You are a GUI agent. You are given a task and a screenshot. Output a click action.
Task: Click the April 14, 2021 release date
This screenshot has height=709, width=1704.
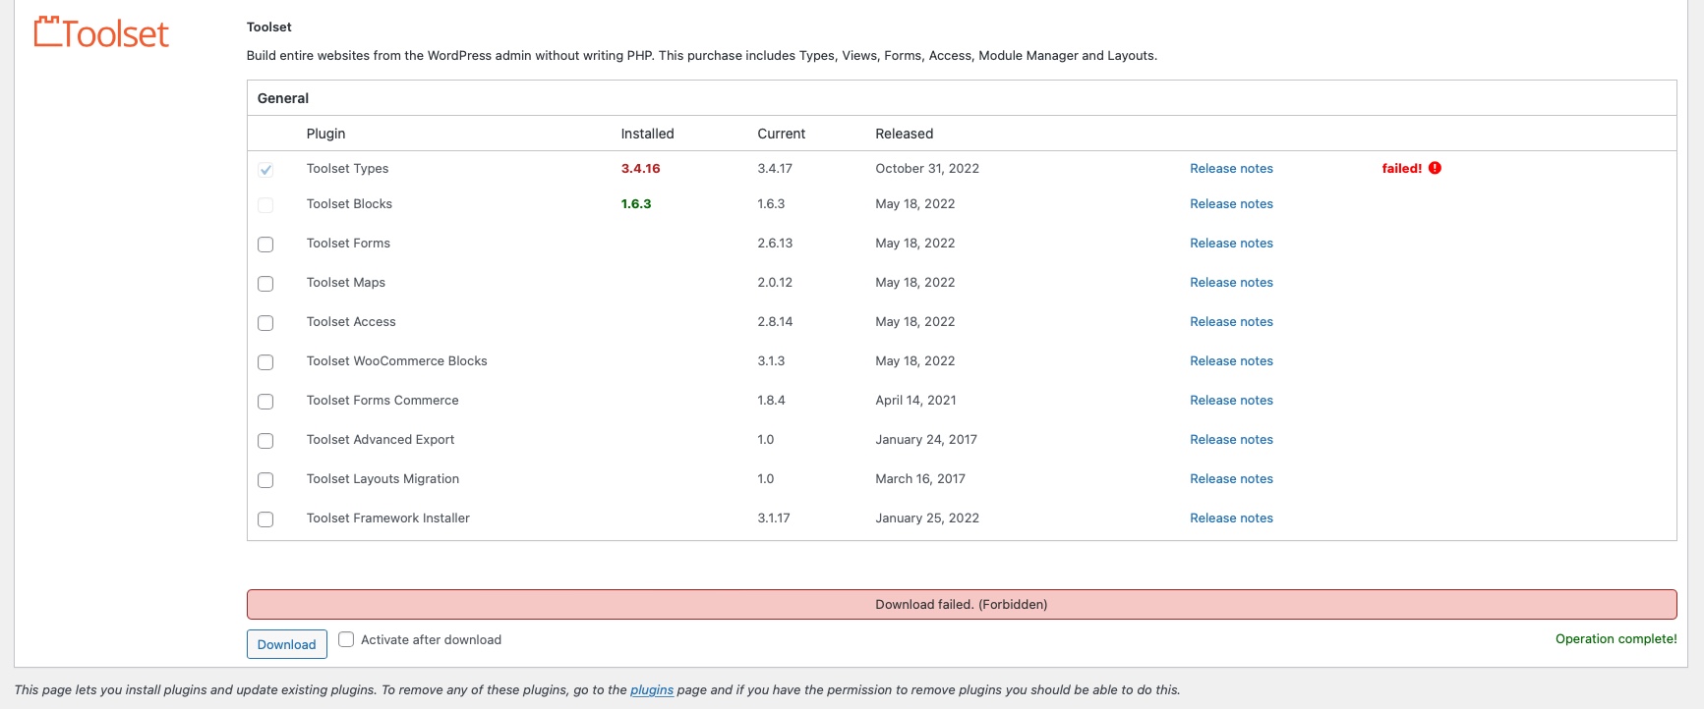pos(915,401)
